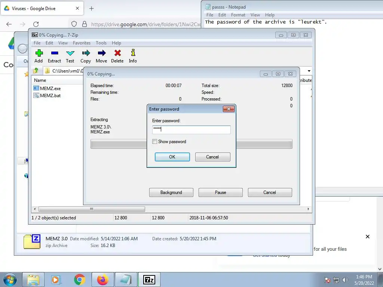The height and width of the screenshot is (287, 383).
Task: Go back in Firefox
Action: point(9,24)
